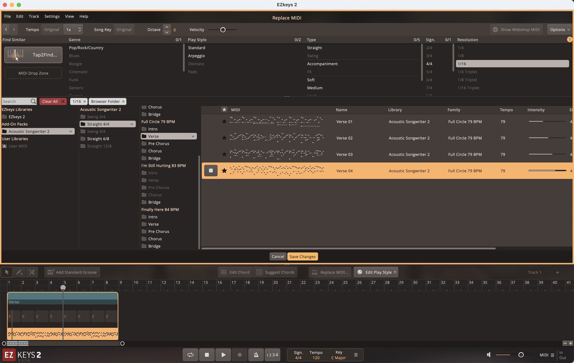Click Save Changes button
The width and height of the screenshot is (574, 363).
coord(302,256)
